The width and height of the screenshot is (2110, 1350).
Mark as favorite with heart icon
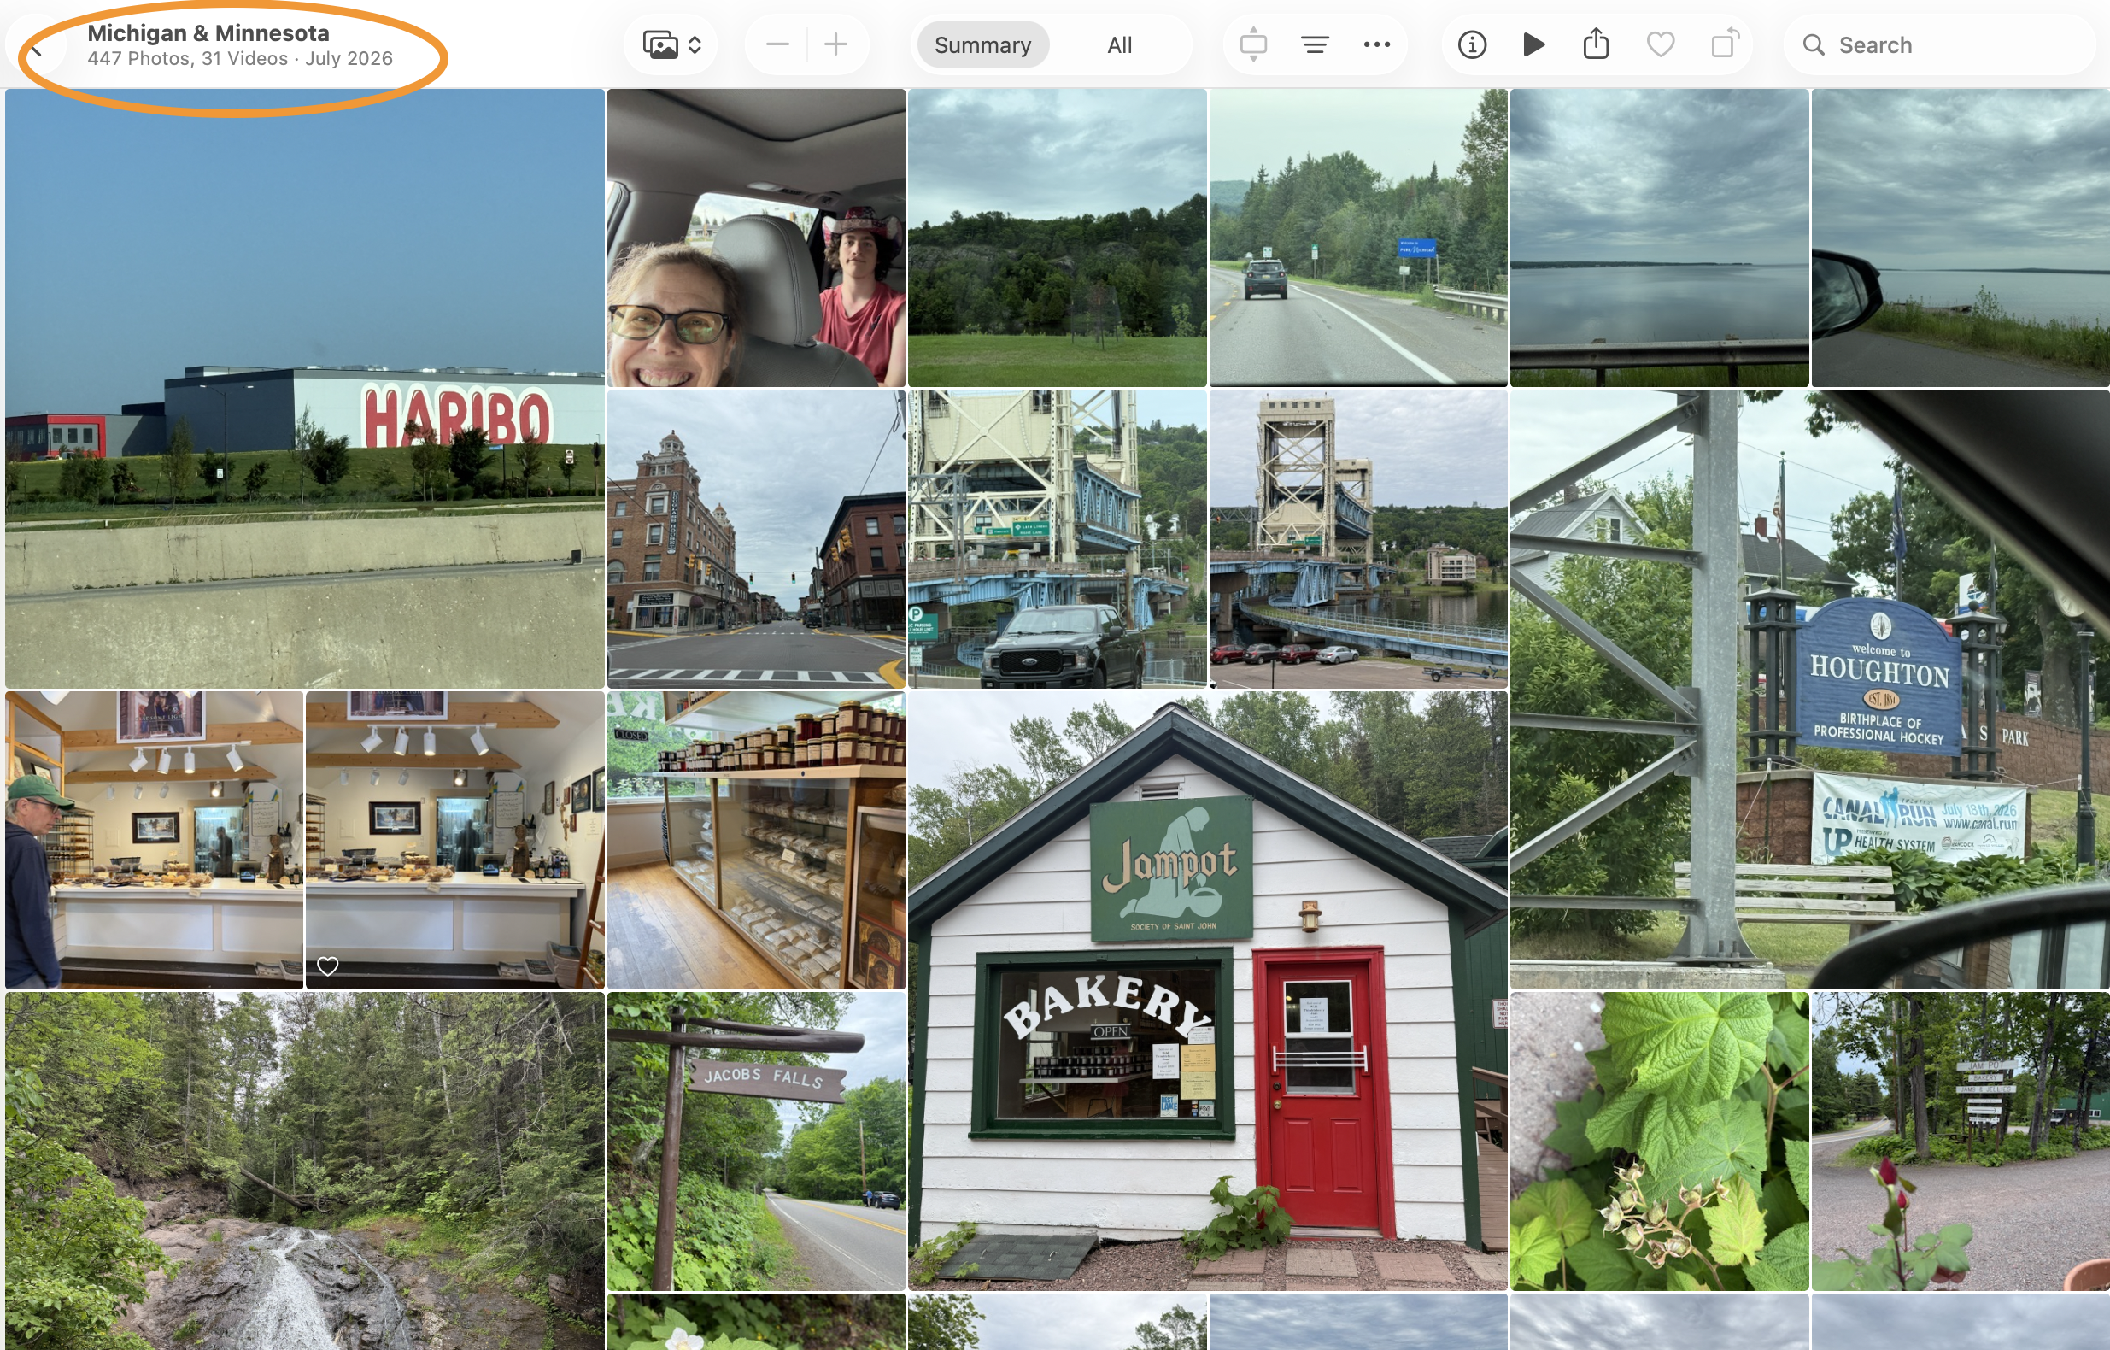1660,44
